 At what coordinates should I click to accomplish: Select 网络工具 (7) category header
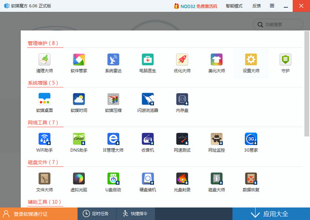(x=43, y=123)
